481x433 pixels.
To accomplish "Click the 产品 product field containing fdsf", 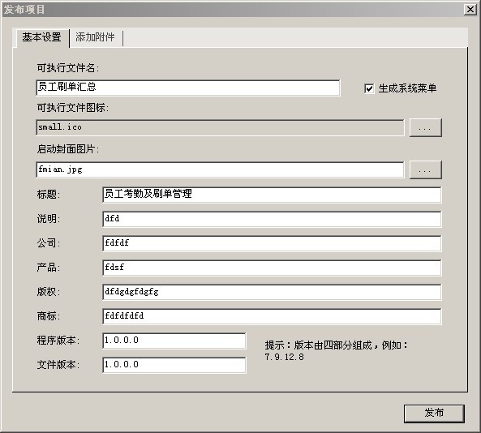I will 272,268.
